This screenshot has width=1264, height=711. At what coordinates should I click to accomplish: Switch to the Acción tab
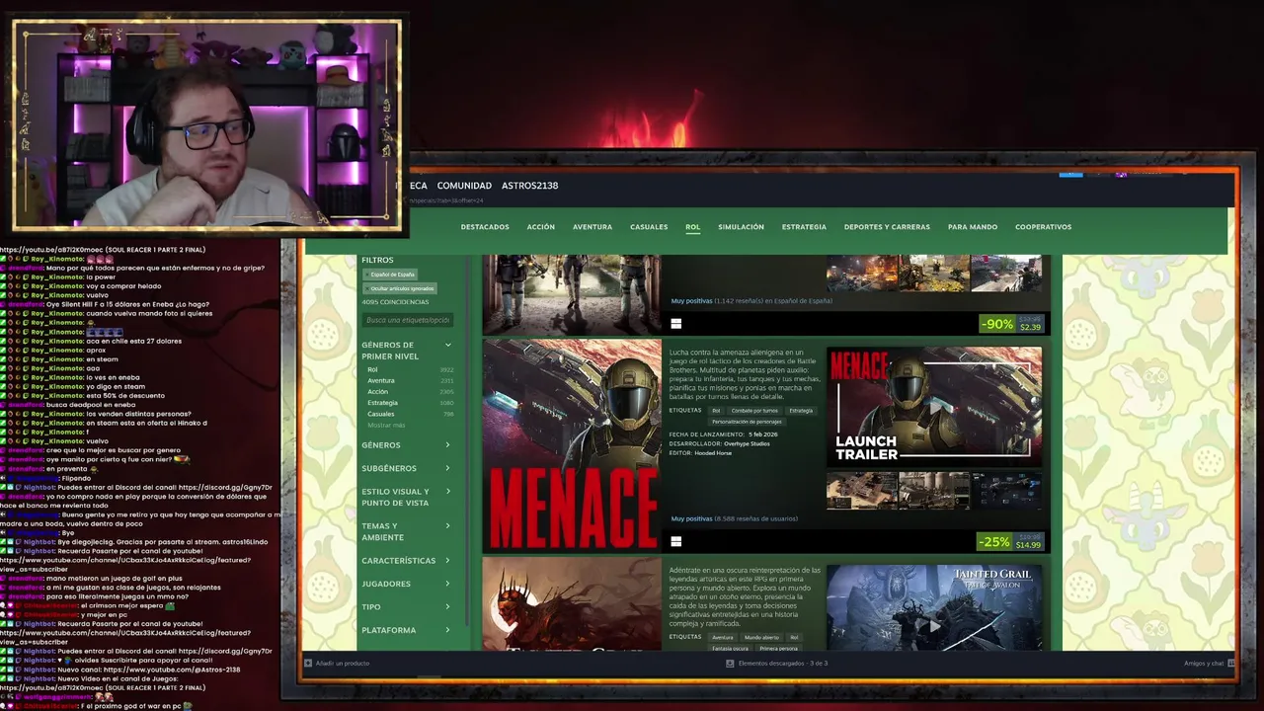[540, 227]
